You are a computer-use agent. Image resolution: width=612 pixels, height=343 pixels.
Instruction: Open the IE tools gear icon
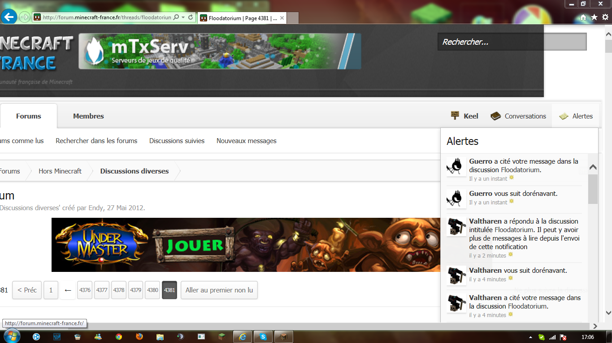pos(605,17)
